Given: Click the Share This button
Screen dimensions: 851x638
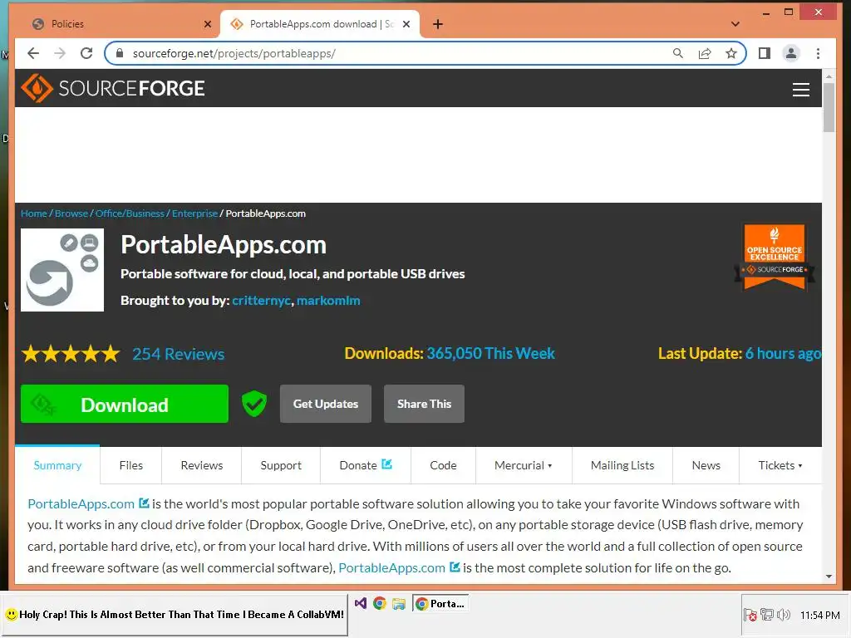Looking at the screenshot, I should [424, 404].
